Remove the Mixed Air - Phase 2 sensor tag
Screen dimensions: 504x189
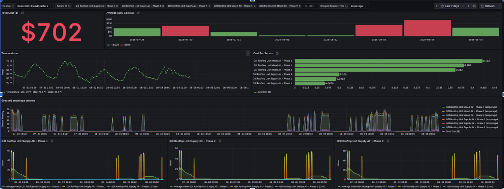(x=300, y=6)
